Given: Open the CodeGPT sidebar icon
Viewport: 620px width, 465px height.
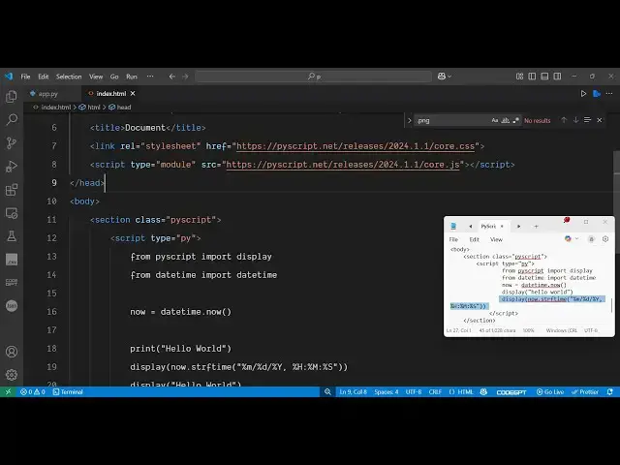Looking at the screenshot, I should tap(12, 282).
